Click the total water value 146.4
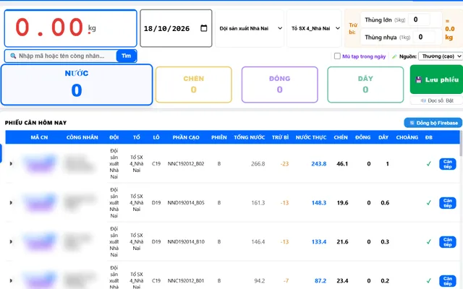This screenshot has height=289, width=463. tap(258, 242)
